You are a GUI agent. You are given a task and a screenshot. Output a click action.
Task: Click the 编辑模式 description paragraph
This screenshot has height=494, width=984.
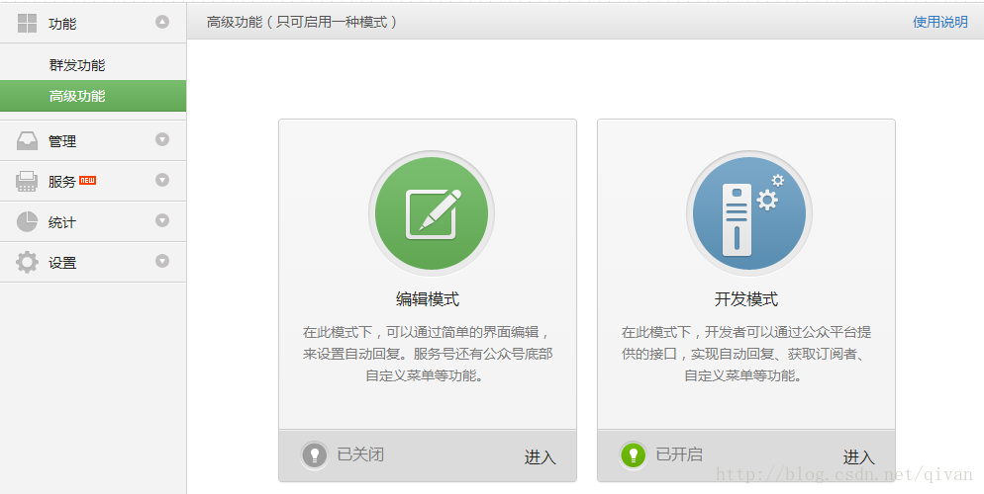[x=428, y=354]
